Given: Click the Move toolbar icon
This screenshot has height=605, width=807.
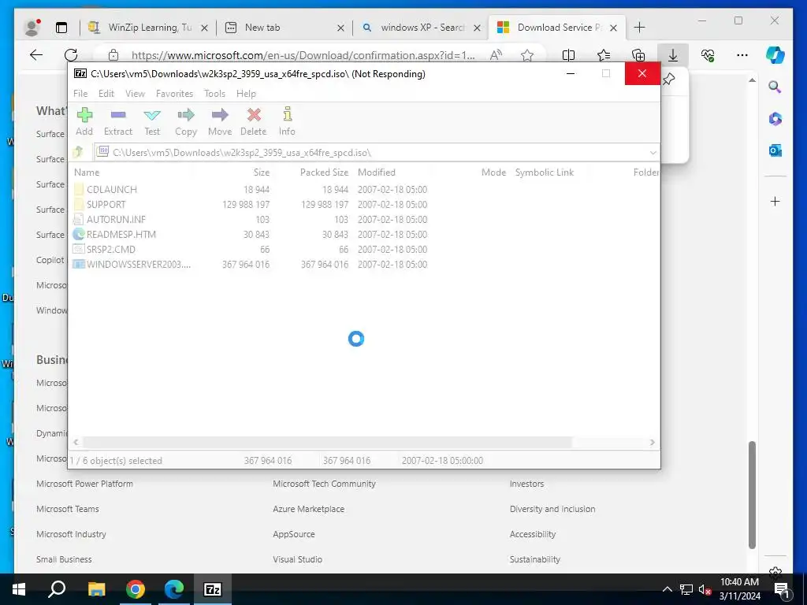Looking at the screenshot, I should [220, 114].
